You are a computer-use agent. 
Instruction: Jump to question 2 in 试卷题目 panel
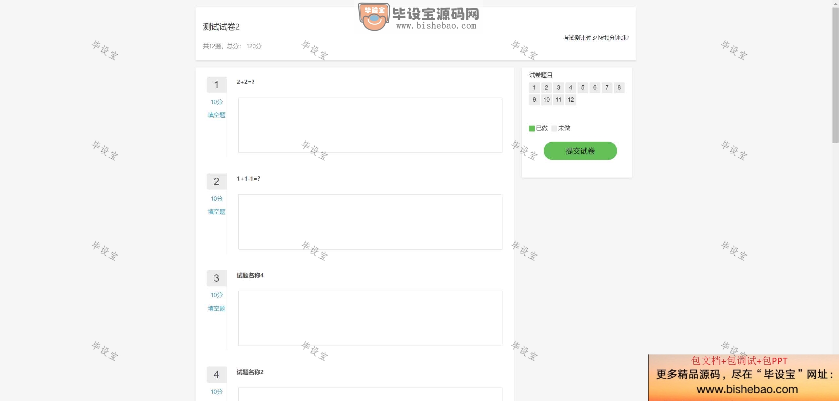[546, 88]
